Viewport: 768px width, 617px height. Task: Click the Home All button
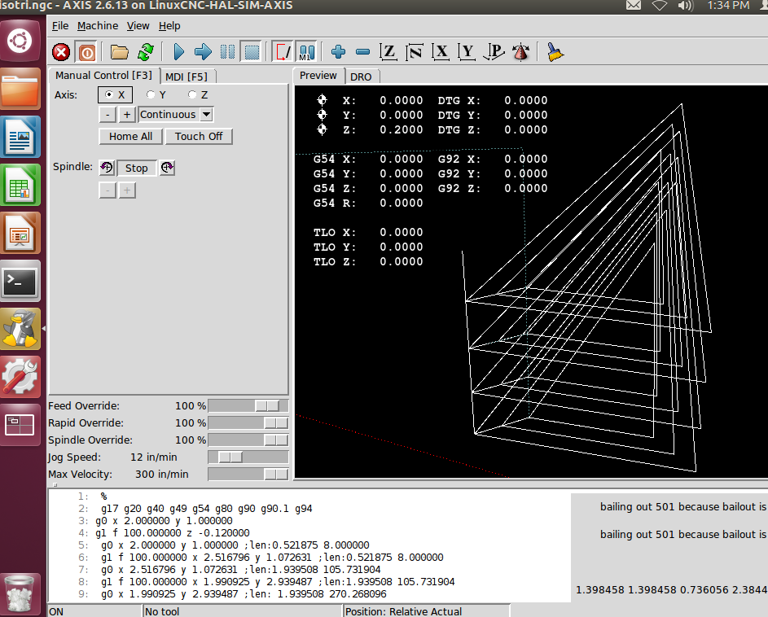(x=131, y=137)
